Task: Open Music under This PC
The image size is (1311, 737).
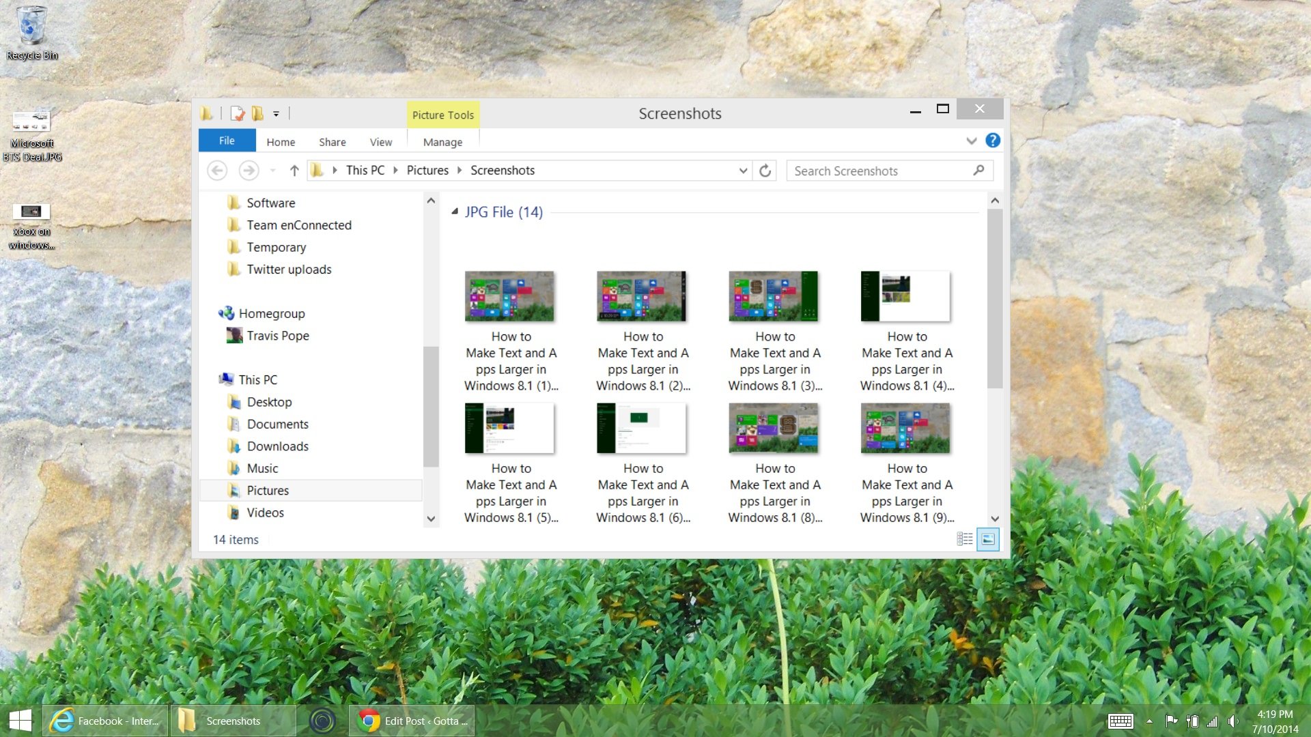Action: tap(262, 468)
